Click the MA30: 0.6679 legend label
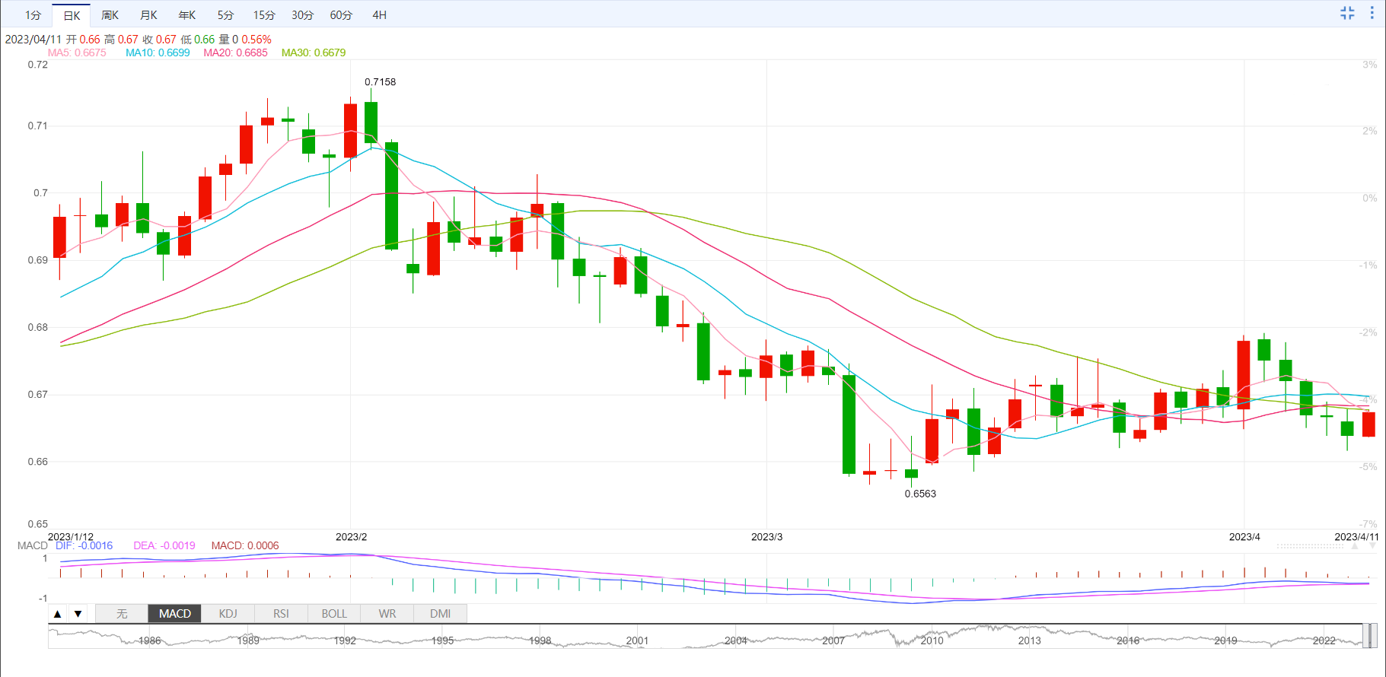Image resolution: width=1386 pixels, height=677 pixels. click(314, 52)
